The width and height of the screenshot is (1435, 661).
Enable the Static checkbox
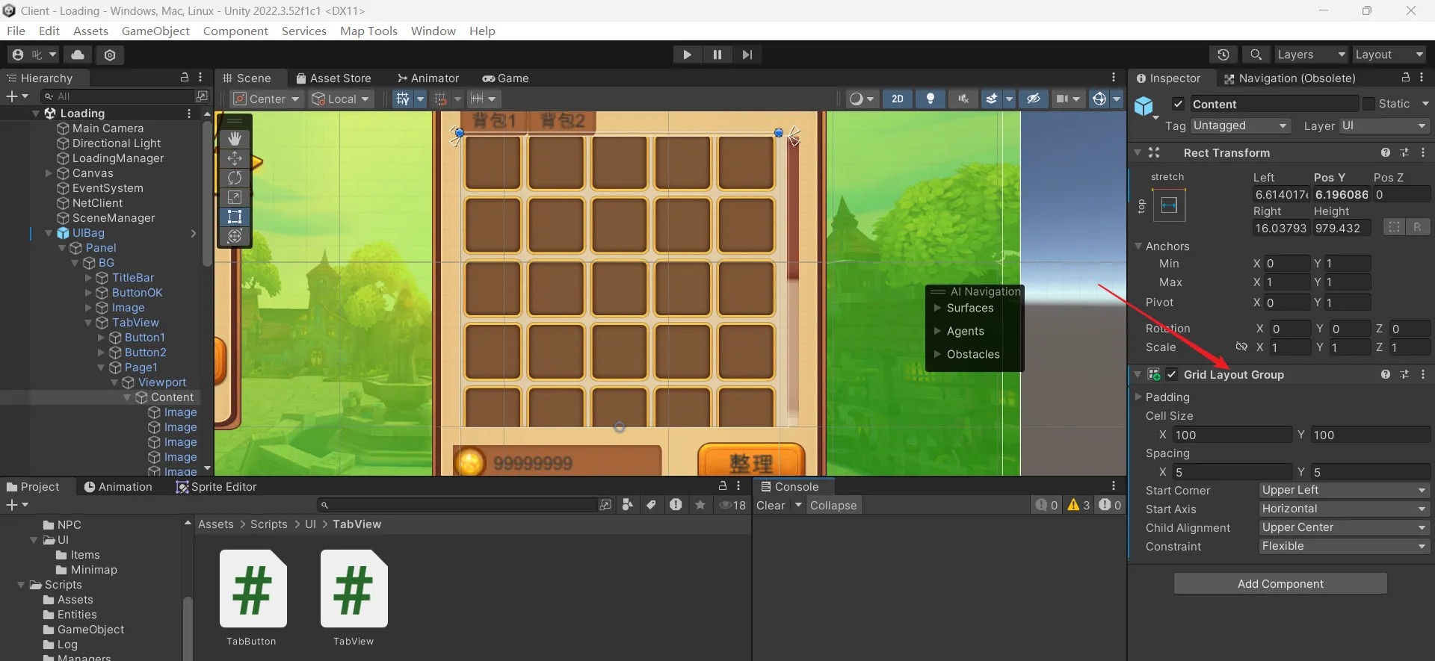(1368, 105)
